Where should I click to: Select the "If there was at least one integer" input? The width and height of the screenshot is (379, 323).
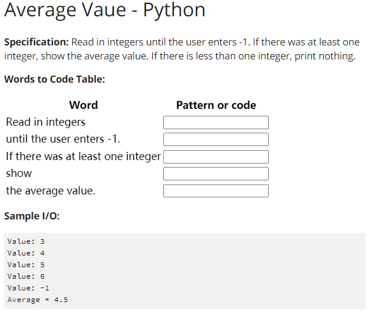pyautogui.click(x=216, y=157)
